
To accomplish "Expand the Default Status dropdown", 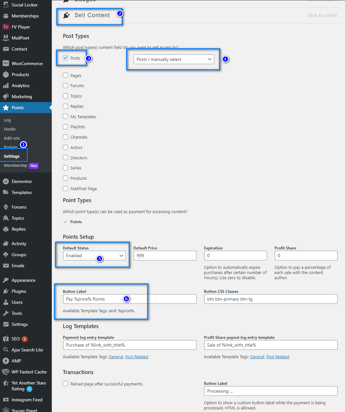I will coord(94,256).
